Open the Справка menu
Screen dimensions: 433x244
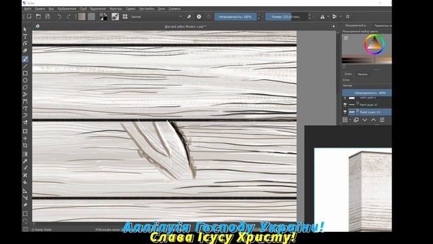click(175, 9)
